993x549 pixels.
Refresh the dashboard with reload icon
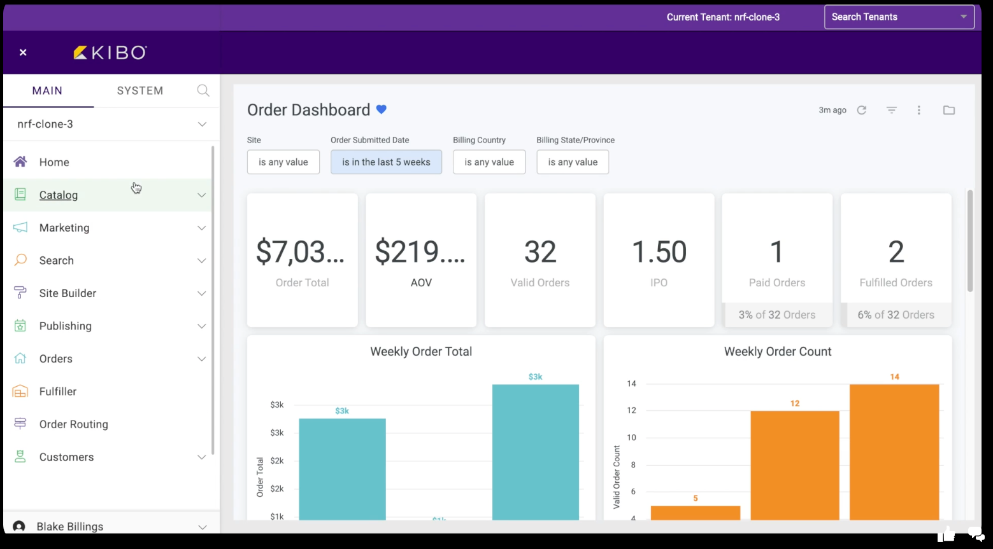point(862,110)
